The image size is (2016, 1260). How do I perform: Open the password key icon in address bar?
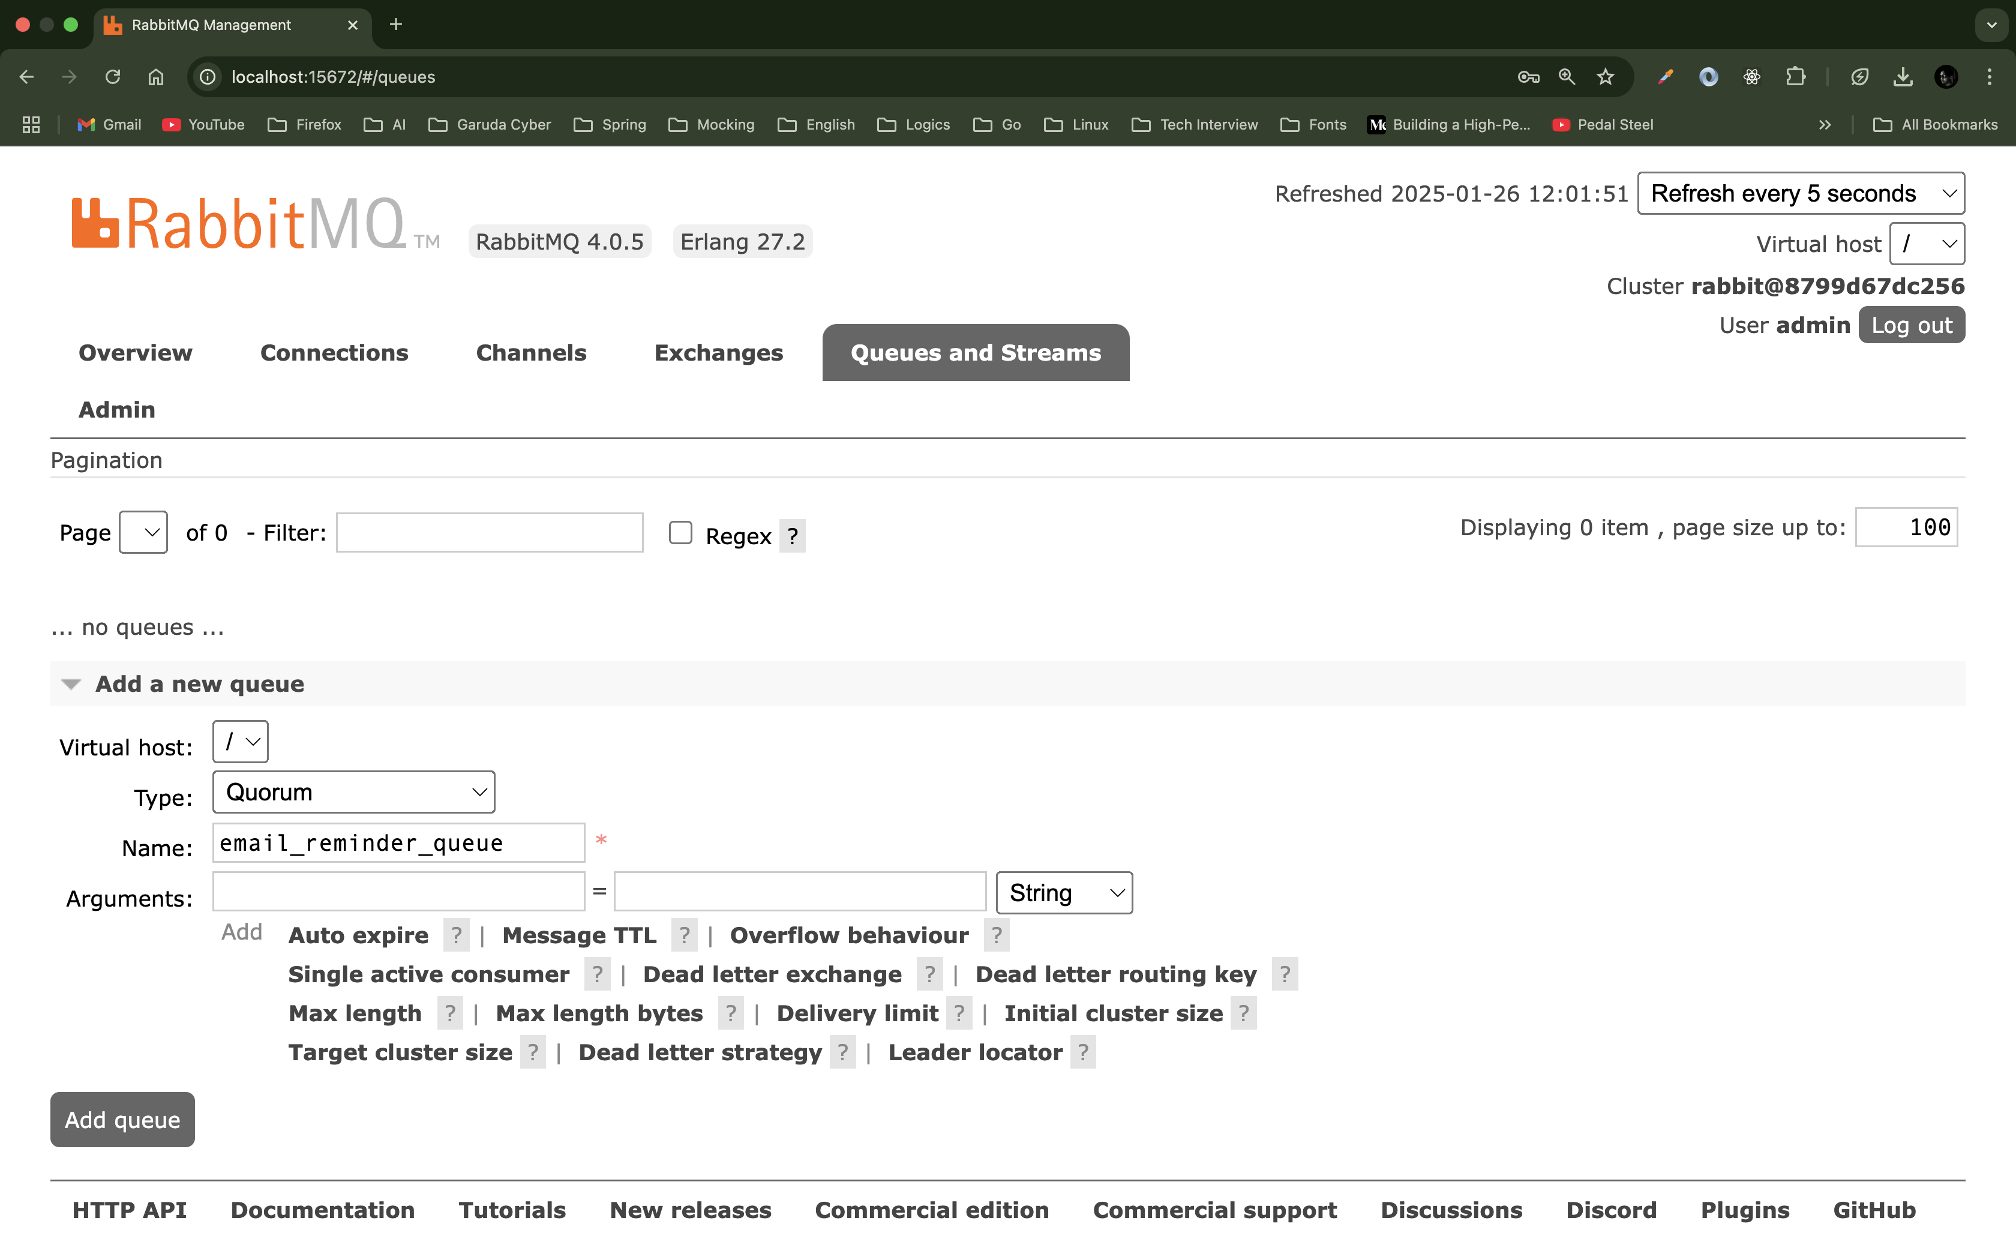coord(1528,77)
